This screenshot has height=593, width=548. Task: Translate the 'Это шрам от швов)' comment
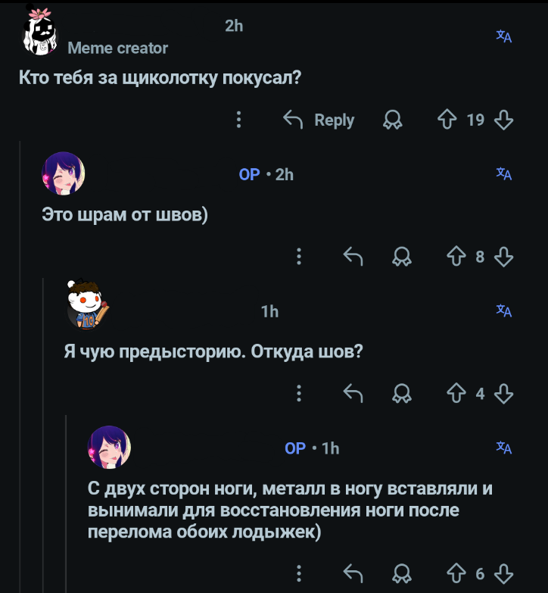(x=504, y=173)
